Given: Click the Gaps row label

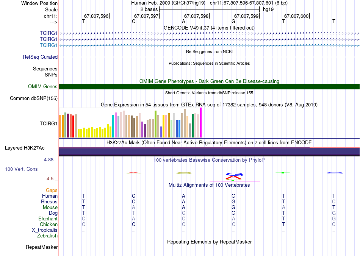Looking at the screenshot, I should pos(52,190).
